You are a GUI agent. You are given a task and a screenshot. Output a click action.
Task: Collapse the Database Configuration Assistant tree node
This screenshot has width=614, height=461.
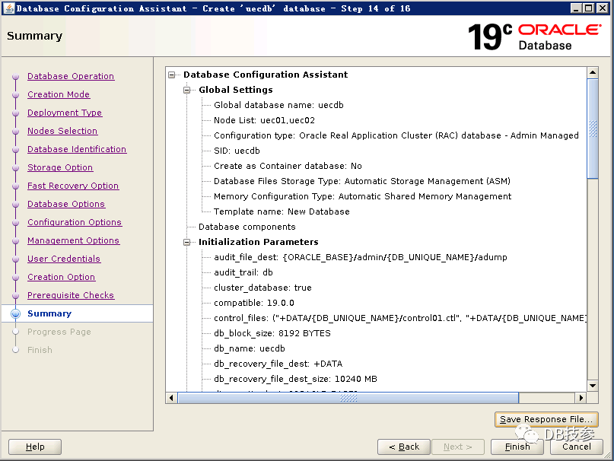173,75
